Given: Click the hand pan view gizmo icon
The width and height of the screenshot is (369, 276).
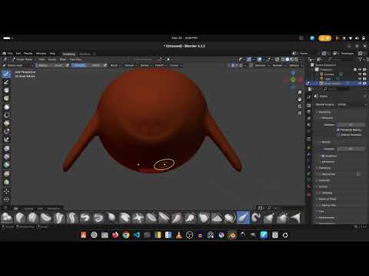Looking at the screenshot, I should (299, 99).
